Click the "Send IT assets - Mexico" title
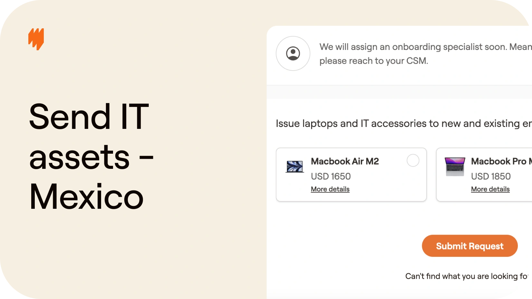Viewport: 532px width, 299px height. coord(91,156)
